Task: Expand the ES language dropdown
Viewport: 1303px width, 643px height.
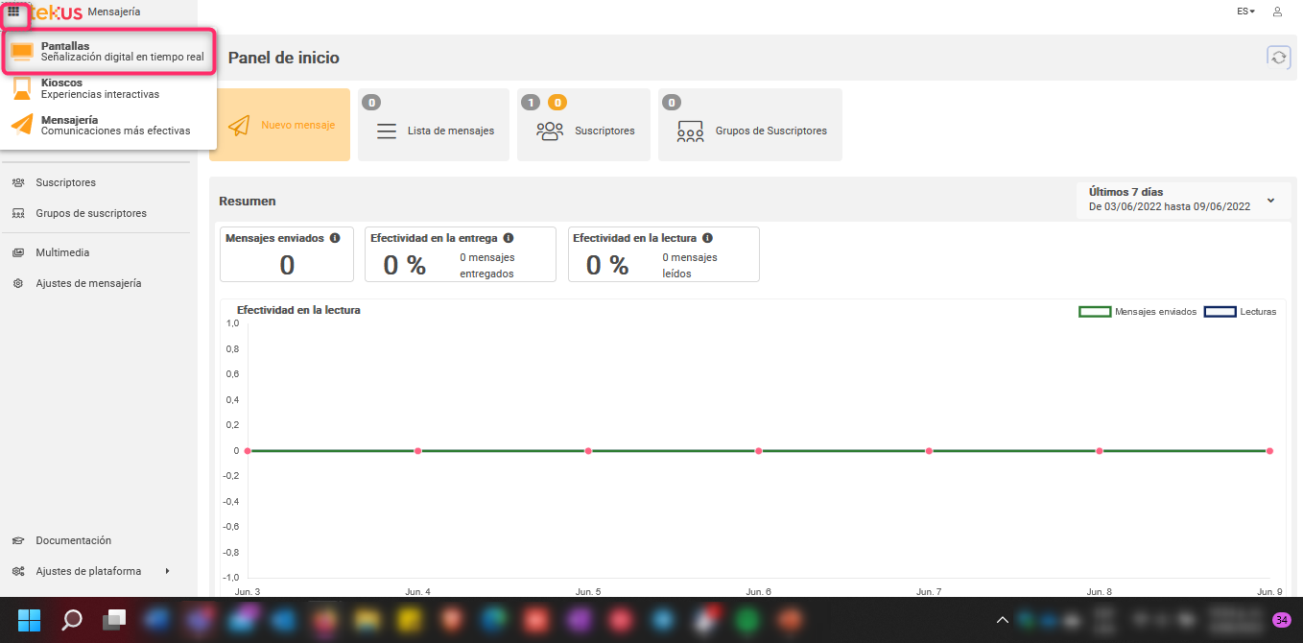Action: (x=1245, y=12)
